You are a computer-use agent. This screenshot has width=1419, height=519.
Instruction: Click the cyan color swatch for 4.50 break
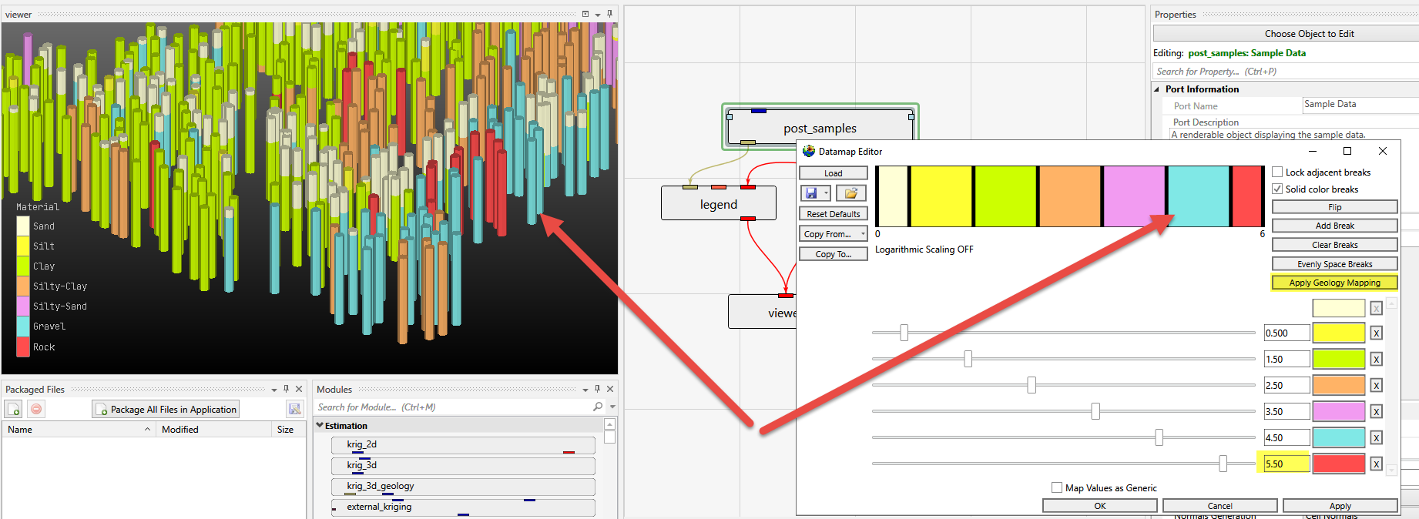1338,437
